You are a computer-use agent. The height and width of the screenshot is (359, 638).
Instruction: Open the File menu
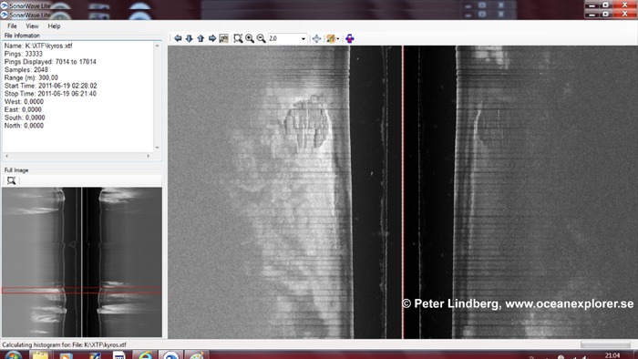pos(12,26)
